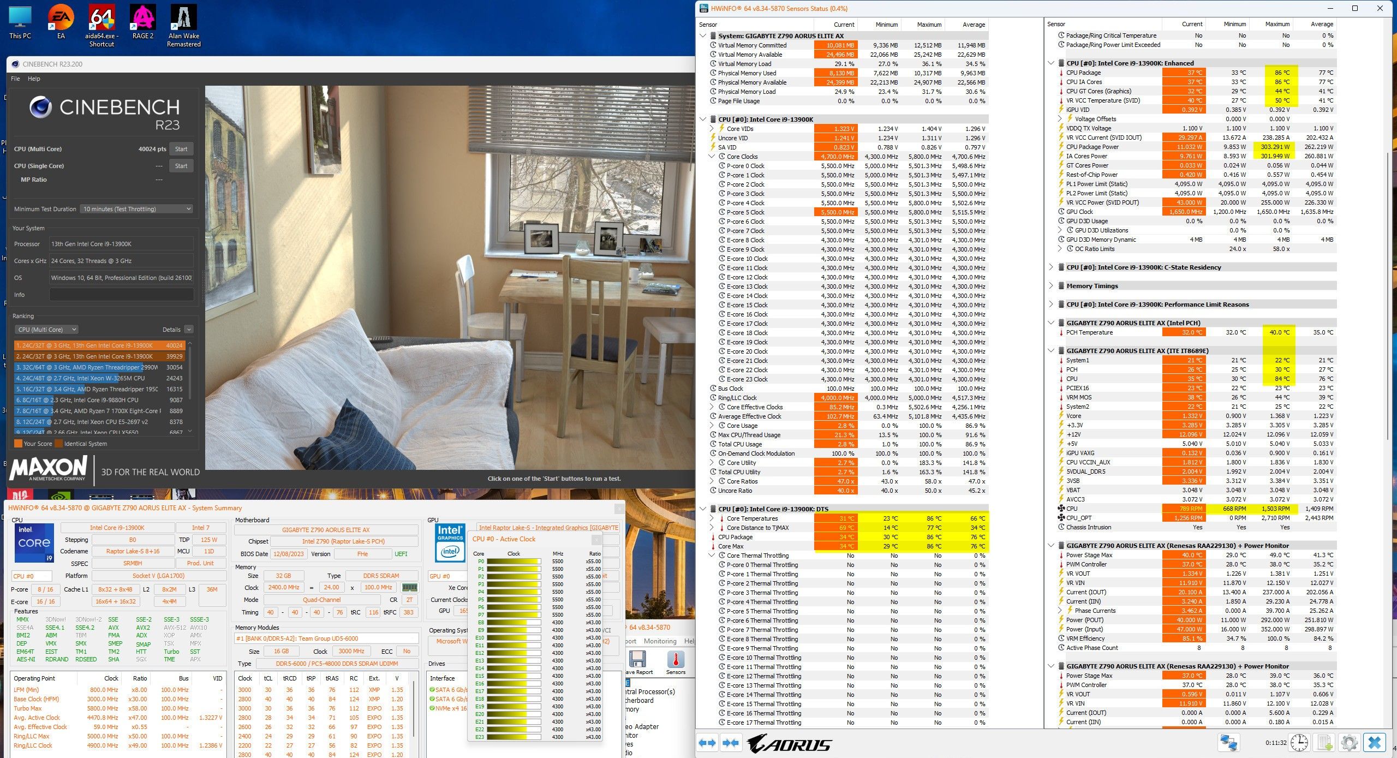The height and width of the screenshot is (758, 1397).
Task: Start the CPU (Single Core) test
Action: coord(181,166)
